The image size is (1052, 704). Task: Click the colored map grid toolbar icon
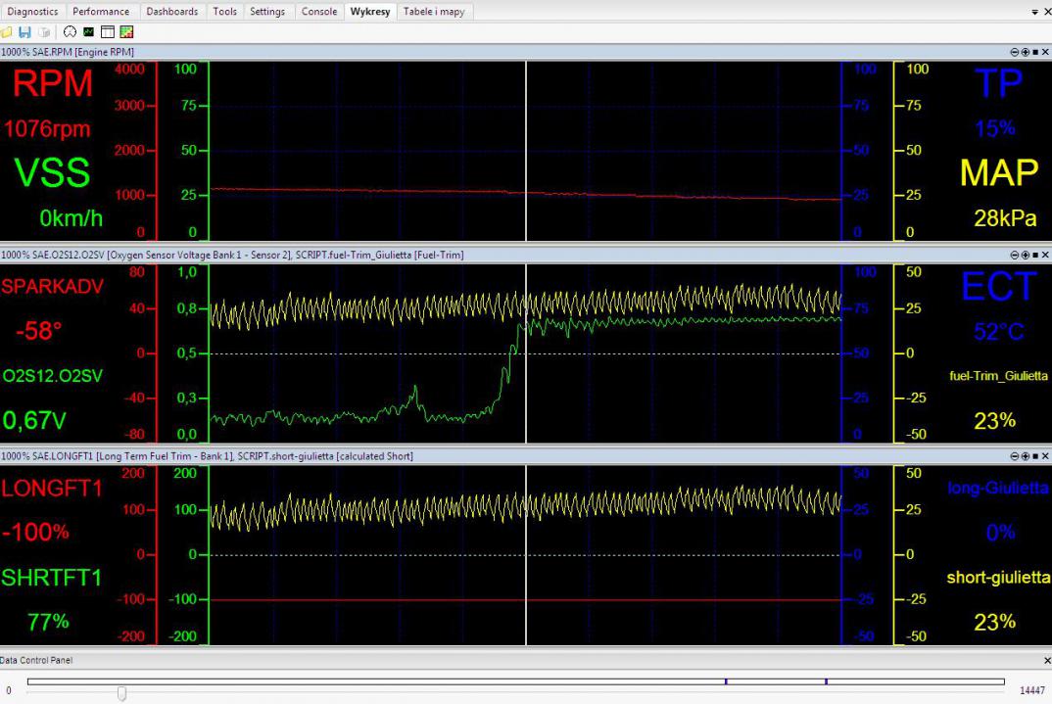pos(126,32)
